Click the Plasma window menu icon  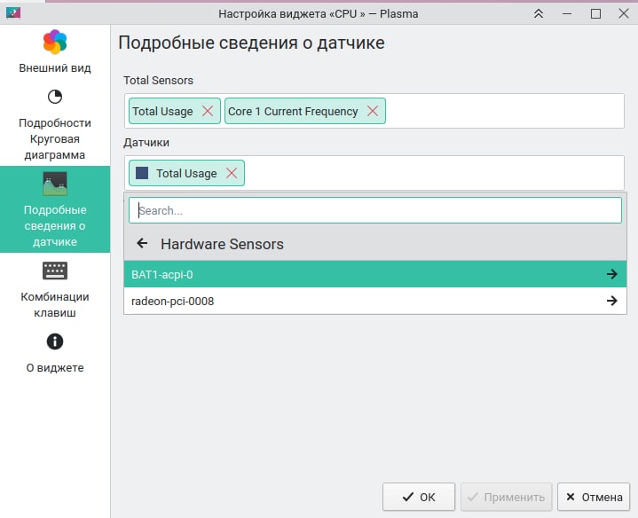[13, 13]
